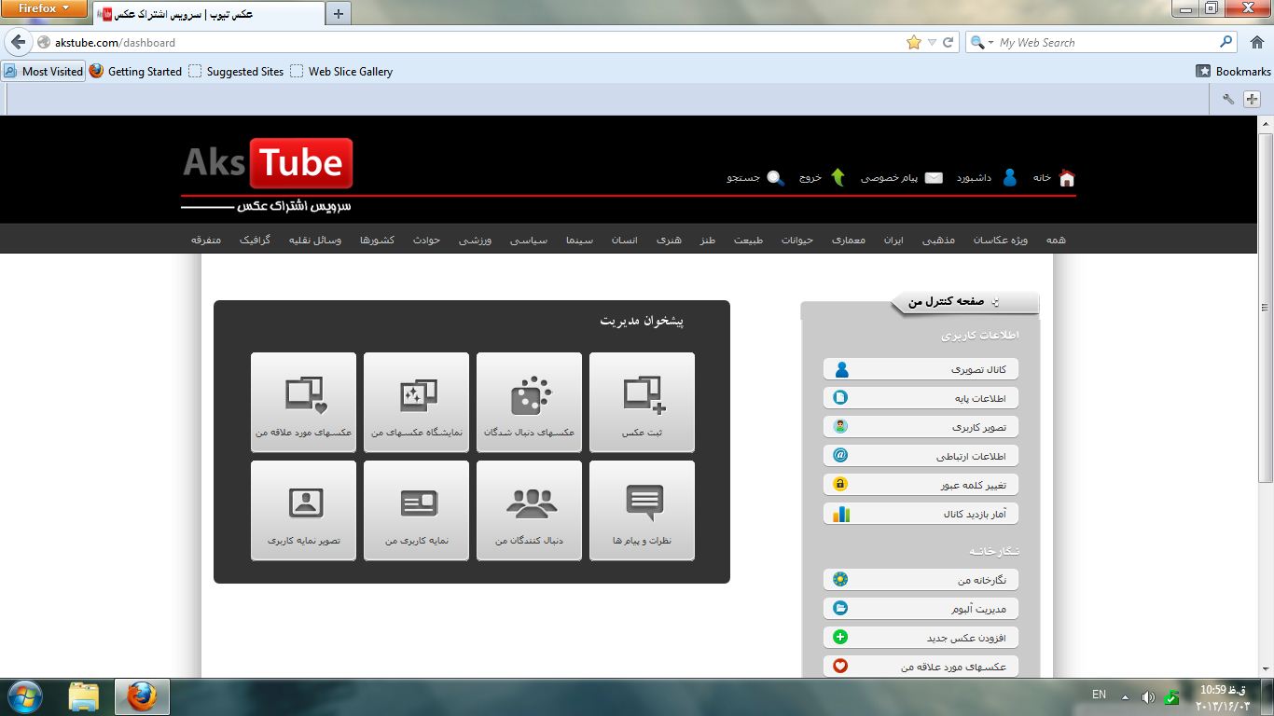Click the 'خروج' logout link text

click(x=810, y=177)
